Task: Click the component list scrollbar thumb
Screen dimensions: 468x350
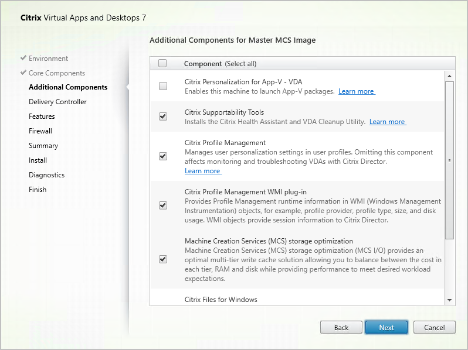Action: pyautogui.click(x=449, y=160)
